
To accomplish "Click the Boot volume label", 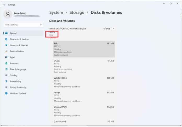I will [60, 72].
